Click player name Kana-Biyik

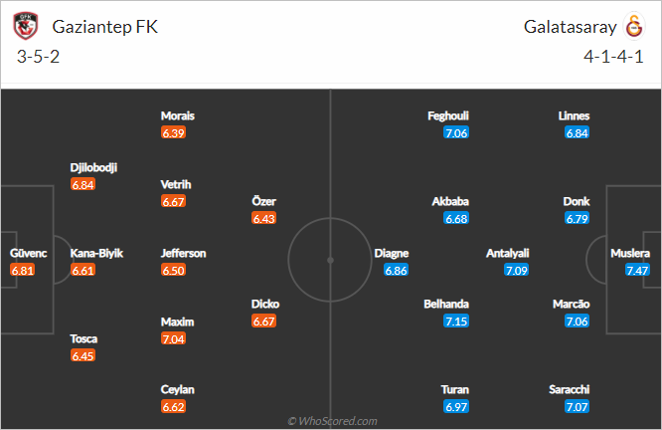[x=96, y=253]
